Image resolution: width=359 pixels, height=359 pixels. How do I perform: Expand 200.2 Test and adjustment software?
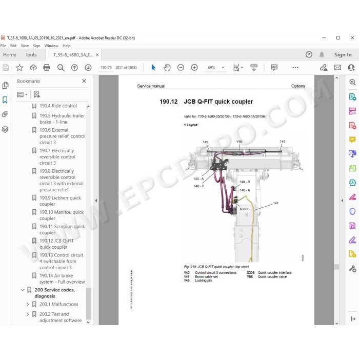pyautogui.click(x=28, y=314)
